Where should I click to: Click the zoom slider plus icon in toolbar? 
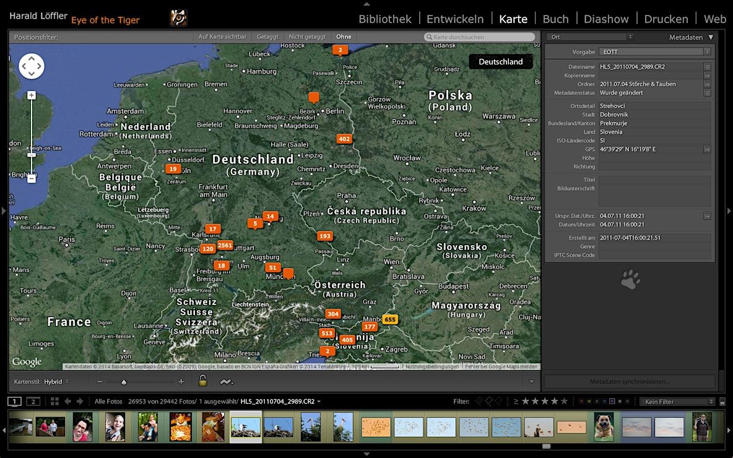click(181, 382)
